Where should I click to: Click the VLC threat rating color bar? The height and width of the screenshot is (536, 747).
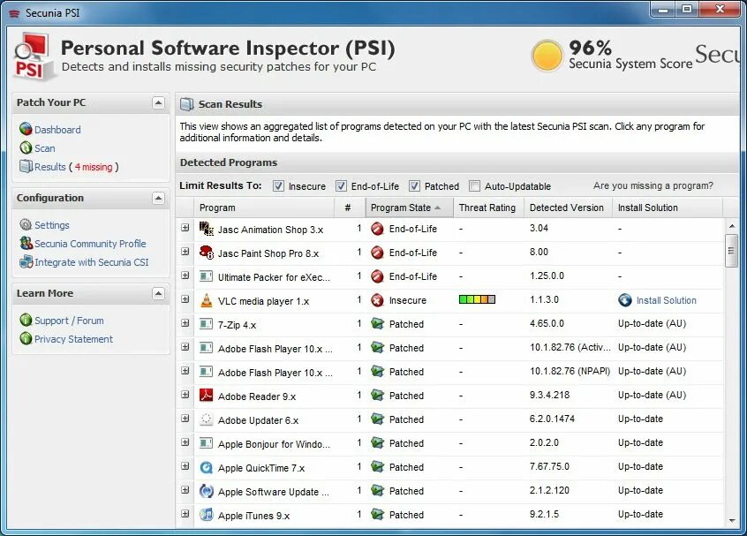click(477, 299)
